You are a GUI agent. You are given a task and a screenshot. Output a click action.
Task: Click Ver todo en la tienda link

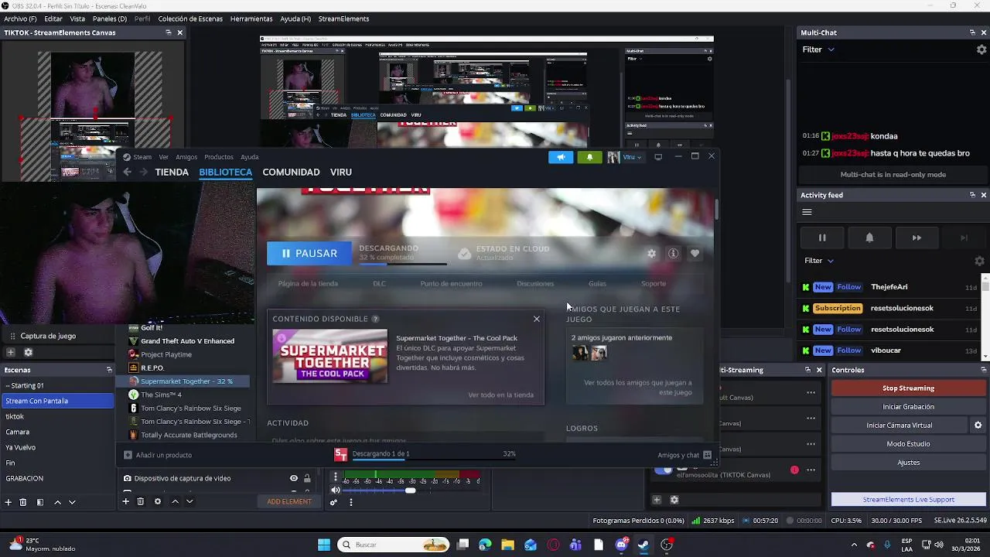[500, 395]
